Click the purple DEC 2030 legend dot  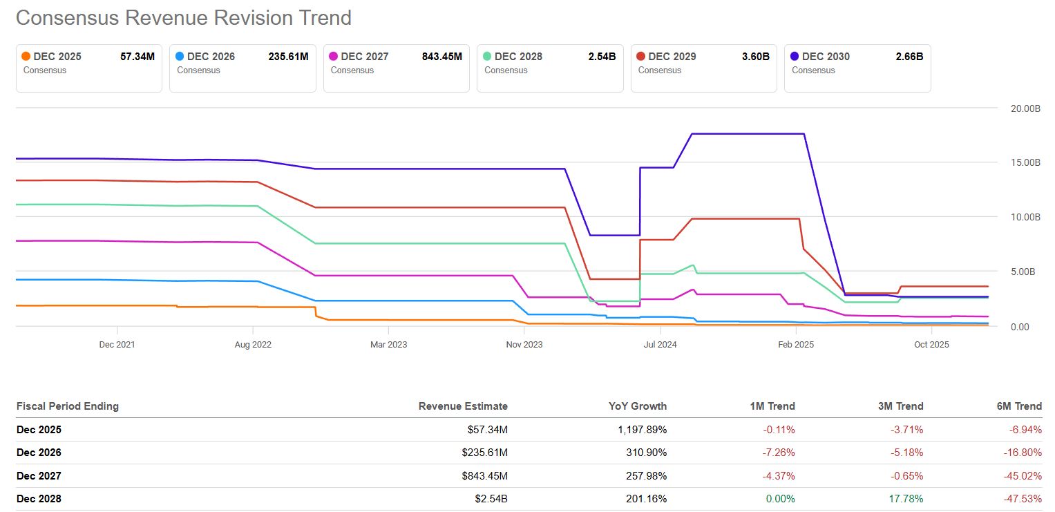[x=795, y=57]
